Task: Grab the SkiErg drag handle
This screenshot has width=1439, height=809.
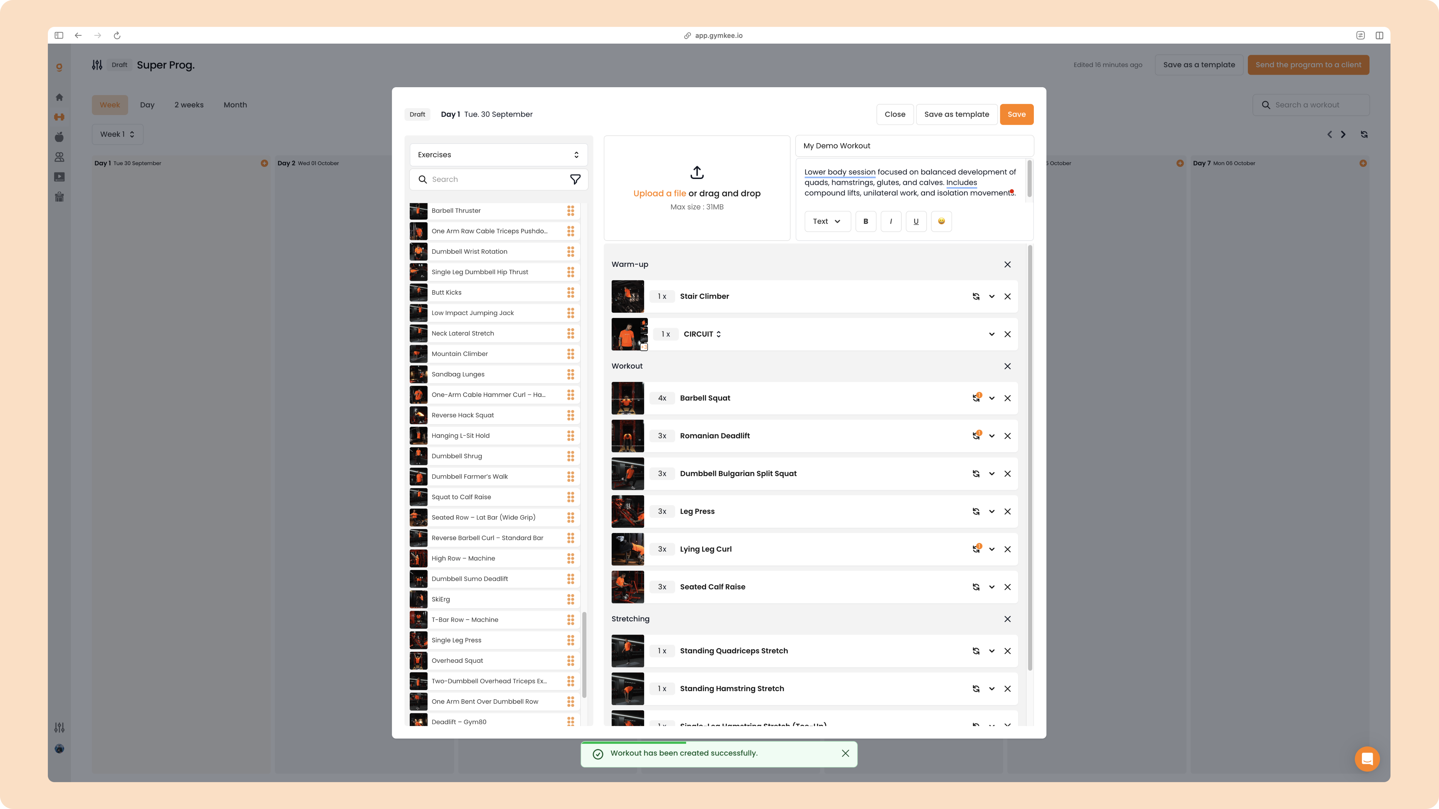Action: pyautogui.click(x=570, y=600)
